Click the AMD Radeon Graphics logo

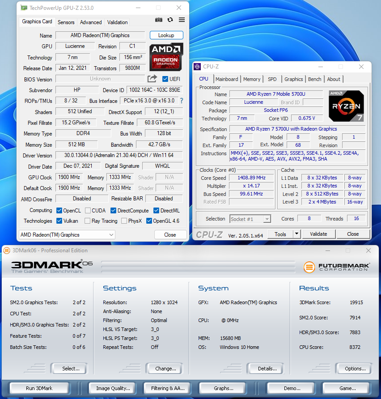point(166,57)
